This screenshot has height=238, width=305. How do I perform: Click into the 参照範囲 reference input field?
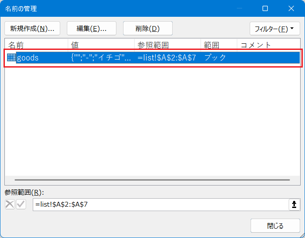[x=159, y=204]
